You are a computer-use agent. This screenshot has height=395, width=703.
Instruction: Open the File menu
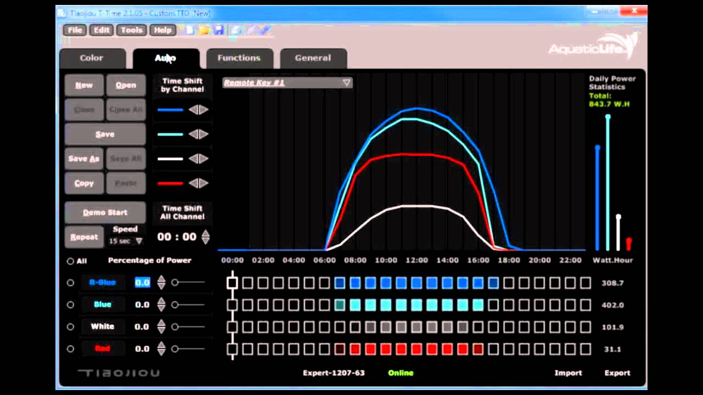[75, 30]
